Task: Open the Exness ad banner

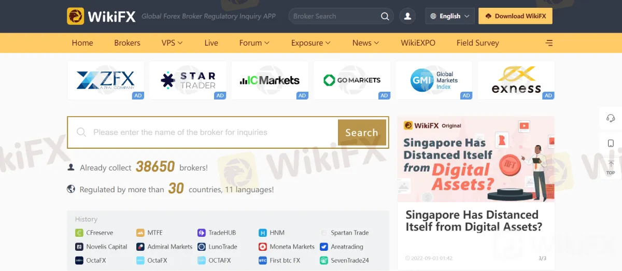Action: tap(516, 80)
